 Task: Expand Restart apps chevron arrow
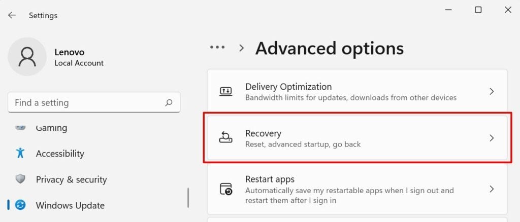click(491, 189)
